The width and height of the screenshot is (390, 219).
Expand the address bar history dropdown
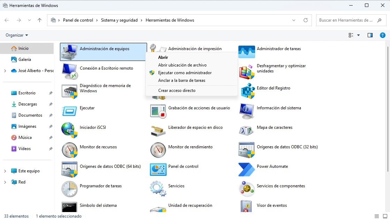294,21
